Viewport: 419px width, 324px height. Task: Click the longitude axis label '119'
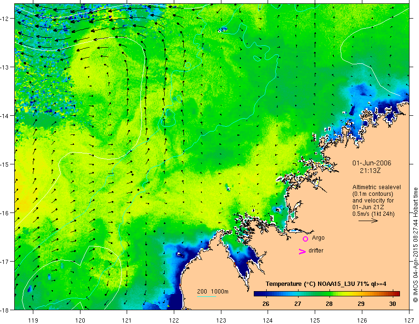tap(33, 320)
